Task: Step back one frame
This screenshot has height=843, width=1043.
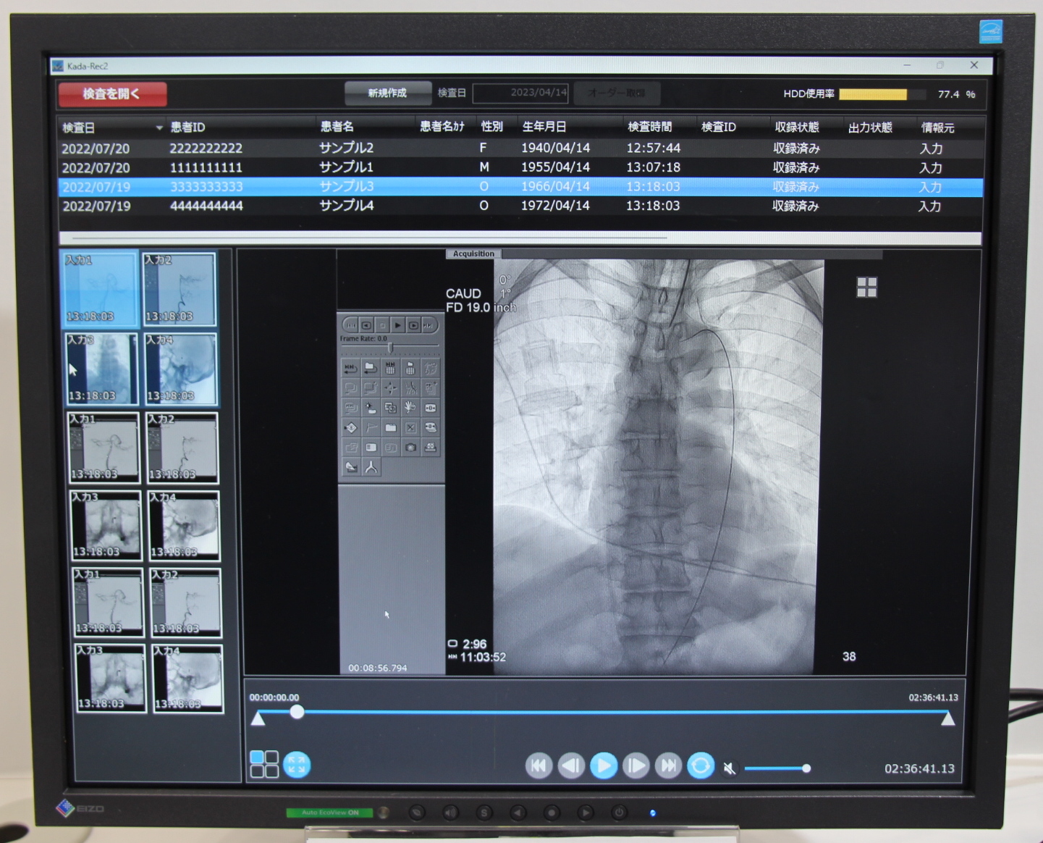Action: coord(571,766)
